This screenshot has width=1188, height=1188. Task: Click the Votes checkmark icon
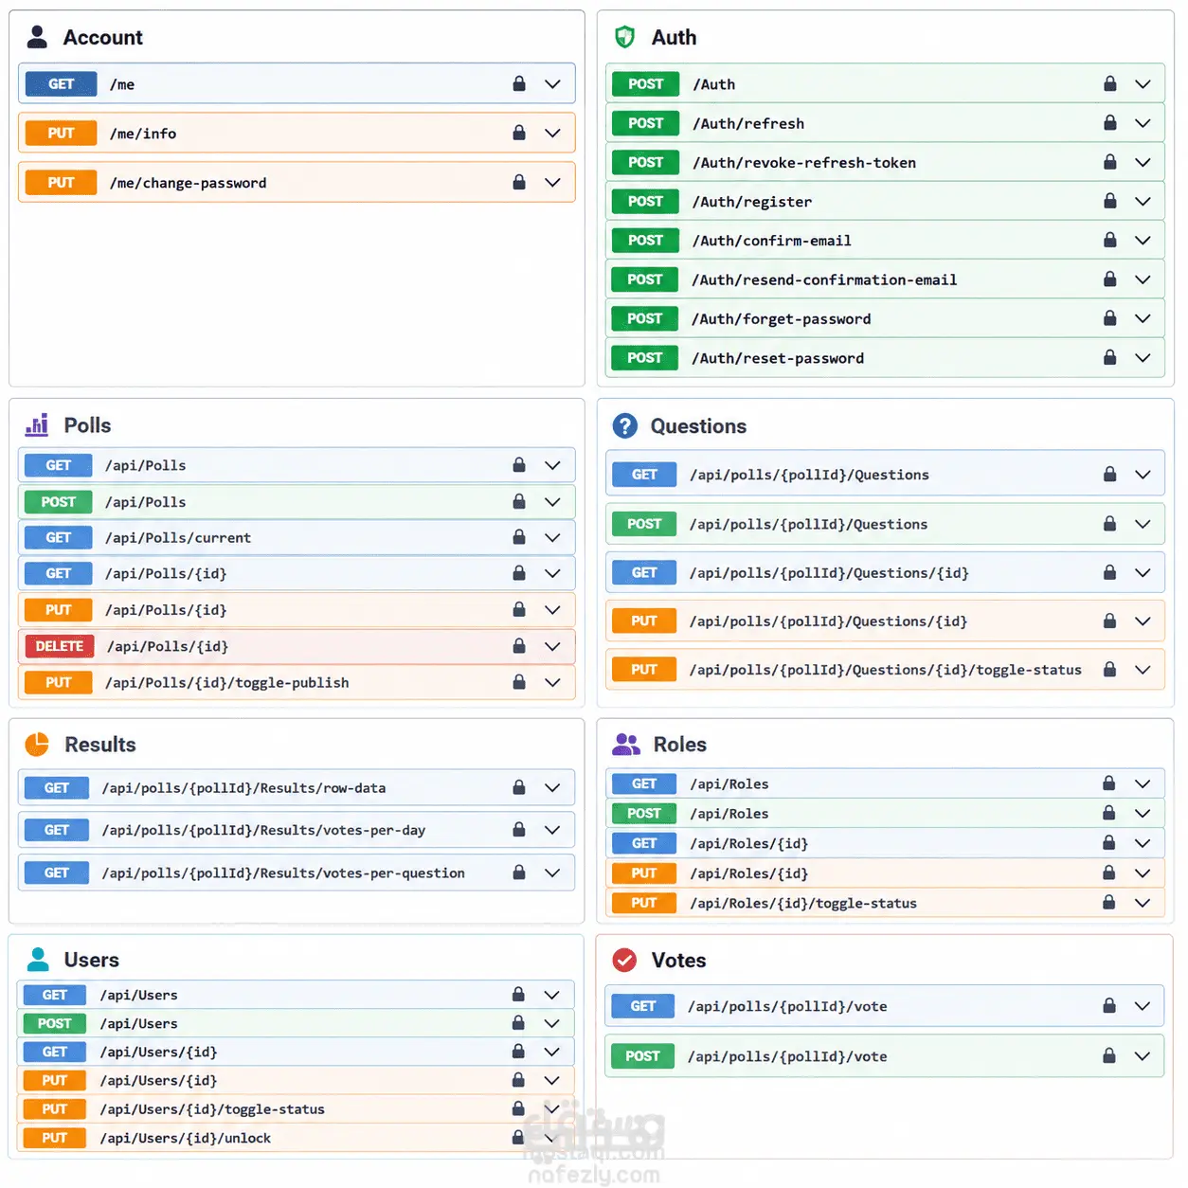click(x=624, y=961)
